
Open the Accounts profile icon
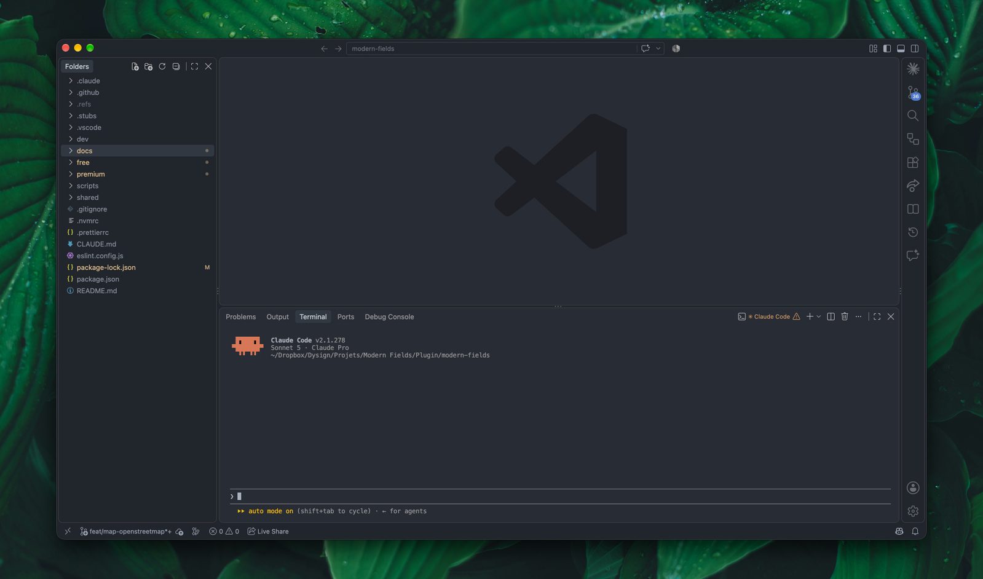click(913, 487)
